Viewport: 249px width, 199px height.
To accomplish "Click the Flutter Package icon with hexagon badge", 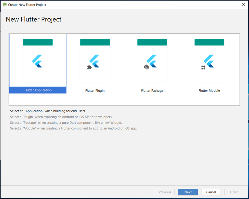I will [146, 67].
